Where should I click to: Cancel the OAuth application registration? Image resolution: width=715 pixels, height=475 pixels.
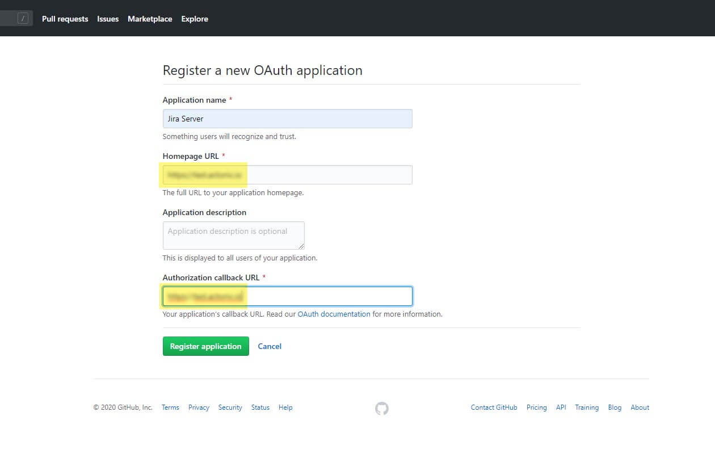tap(270, 346)
